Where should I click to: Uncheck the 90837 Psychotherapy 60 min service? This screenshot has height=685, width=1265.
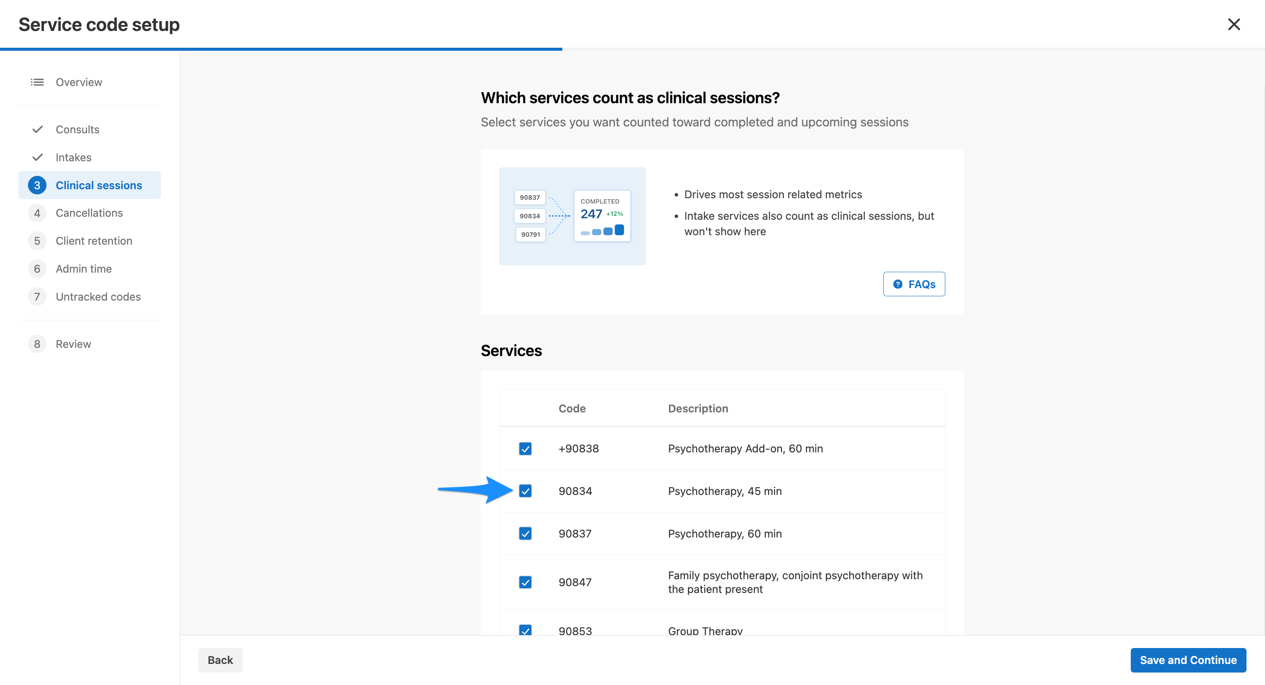coord(525,534)
